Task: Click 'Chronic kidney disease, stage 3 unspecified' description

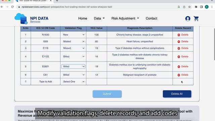Action: pyautogui.click(x=140, y=35)
